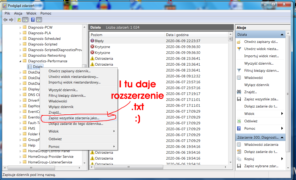Image resolution: width=296 pixels, height=180 pixels.
Task: Click the funnel icon beside Utwórz widok niesta...
Action: pyautogui.click(x=239, y=49)
